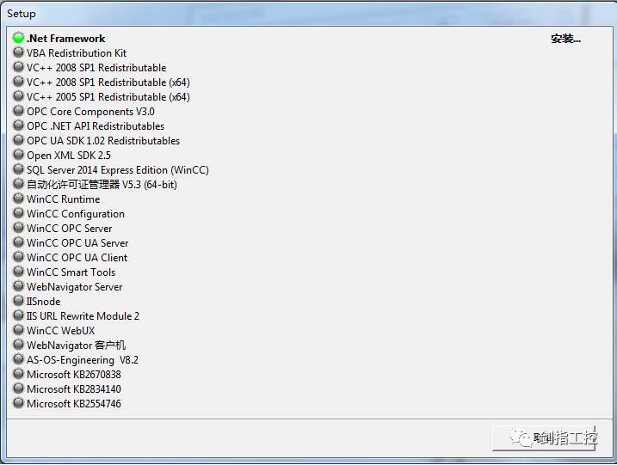Click status light beside 32-bit VC++ 2008 SP1 Redistributable
The width and height of the screenshot is (617, 465).
[x=18, y=67]
